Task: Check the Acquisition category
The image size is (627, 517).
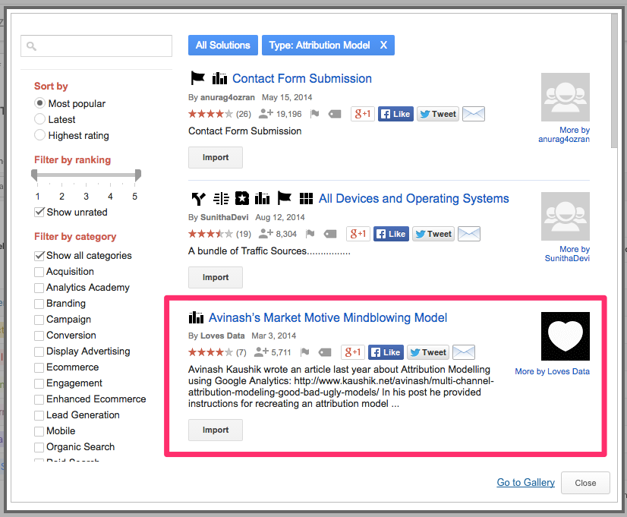Action: pyautogui.click(x=39, y=272)
